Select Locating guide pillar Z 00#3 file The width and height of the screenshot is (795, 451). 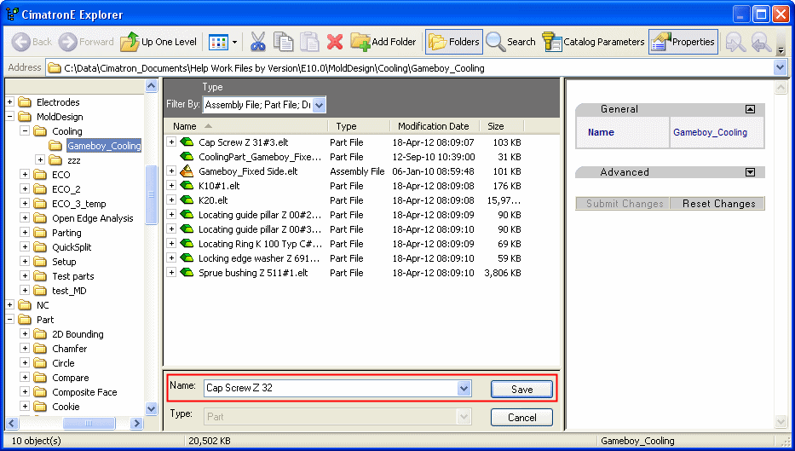[260, 229]
